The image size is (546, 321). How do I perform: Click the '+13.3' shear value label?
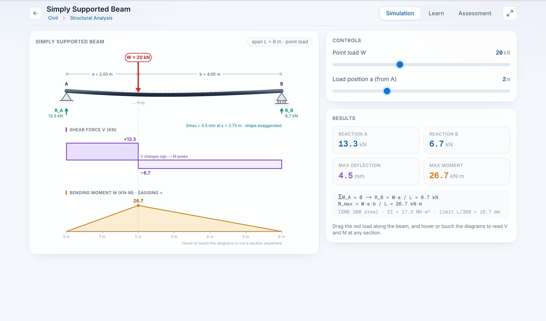pos(130,139)
